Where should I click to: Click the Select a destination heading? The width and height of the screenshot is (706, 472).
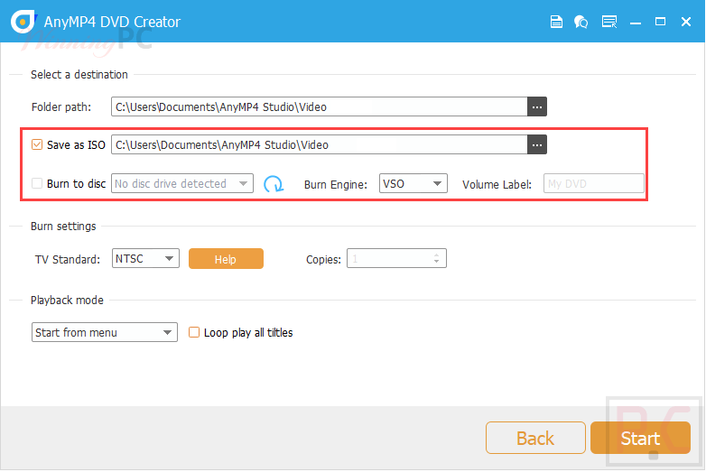coord(79,74)
